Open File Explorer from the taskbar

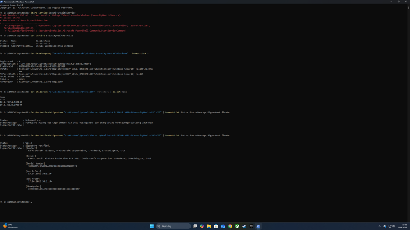click(x=209, y=226)
